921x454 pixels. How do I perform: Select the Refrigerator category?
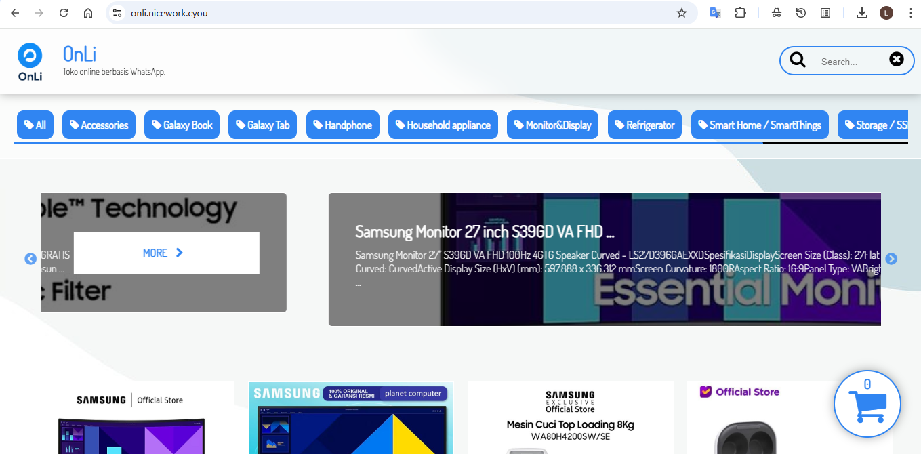(644, 125)
